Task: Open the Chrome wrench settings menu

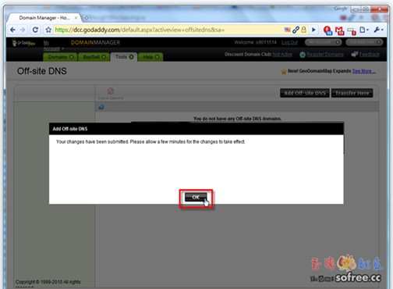Action: coord(378,30)
